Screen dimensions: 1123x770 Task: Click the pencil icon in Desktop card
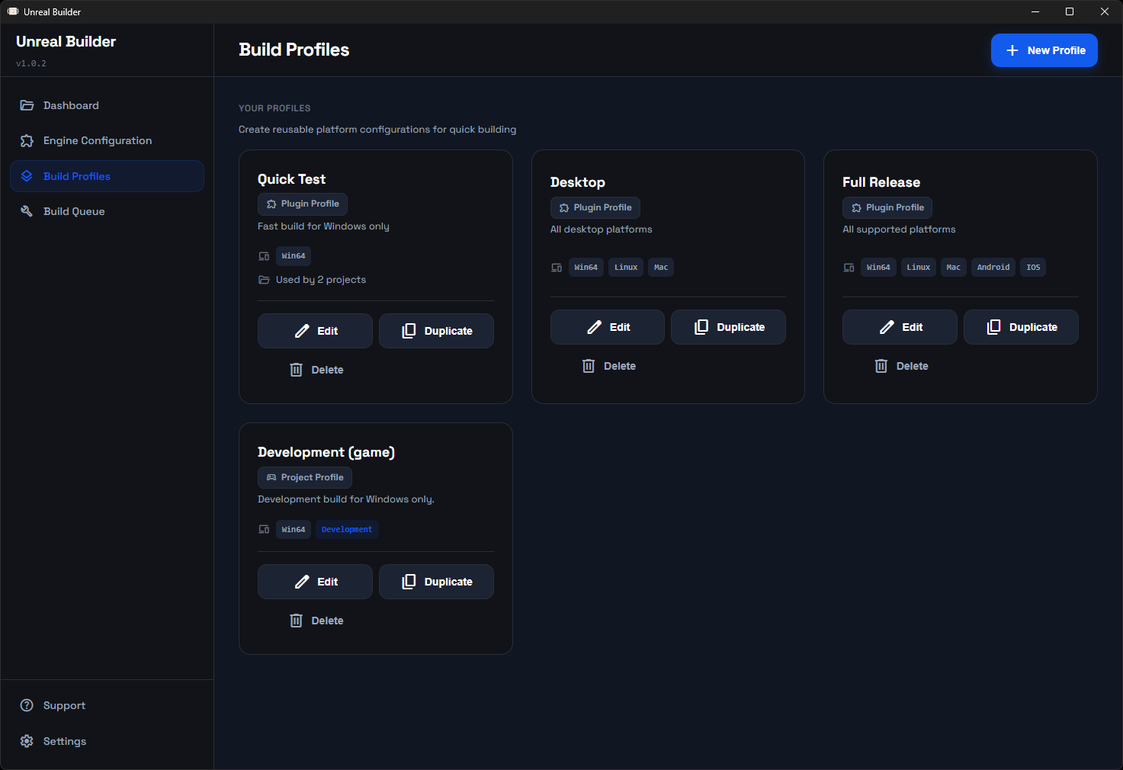point(595,327)
